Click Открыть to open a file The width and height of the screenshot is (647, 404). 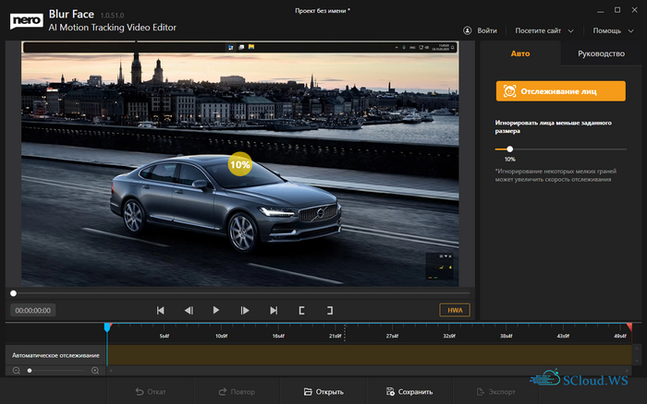323,392
